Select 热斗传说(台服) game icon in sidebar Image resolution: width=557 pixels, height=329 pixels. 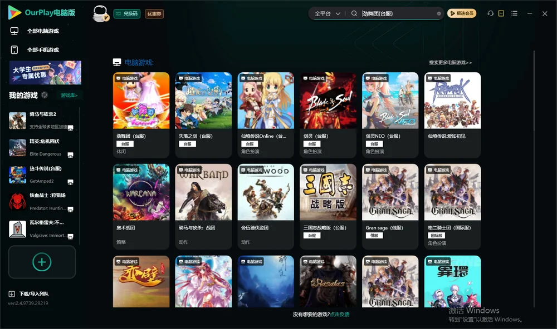(17, 175)
